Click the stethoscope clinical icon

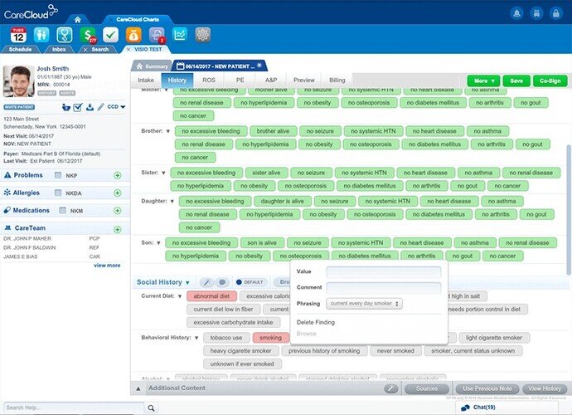pyautogui.click(x=64, y=35)
